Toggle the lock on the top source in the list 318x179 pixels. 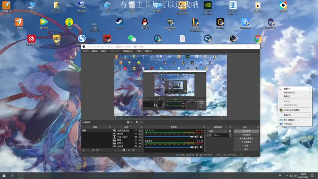point(140,130)
